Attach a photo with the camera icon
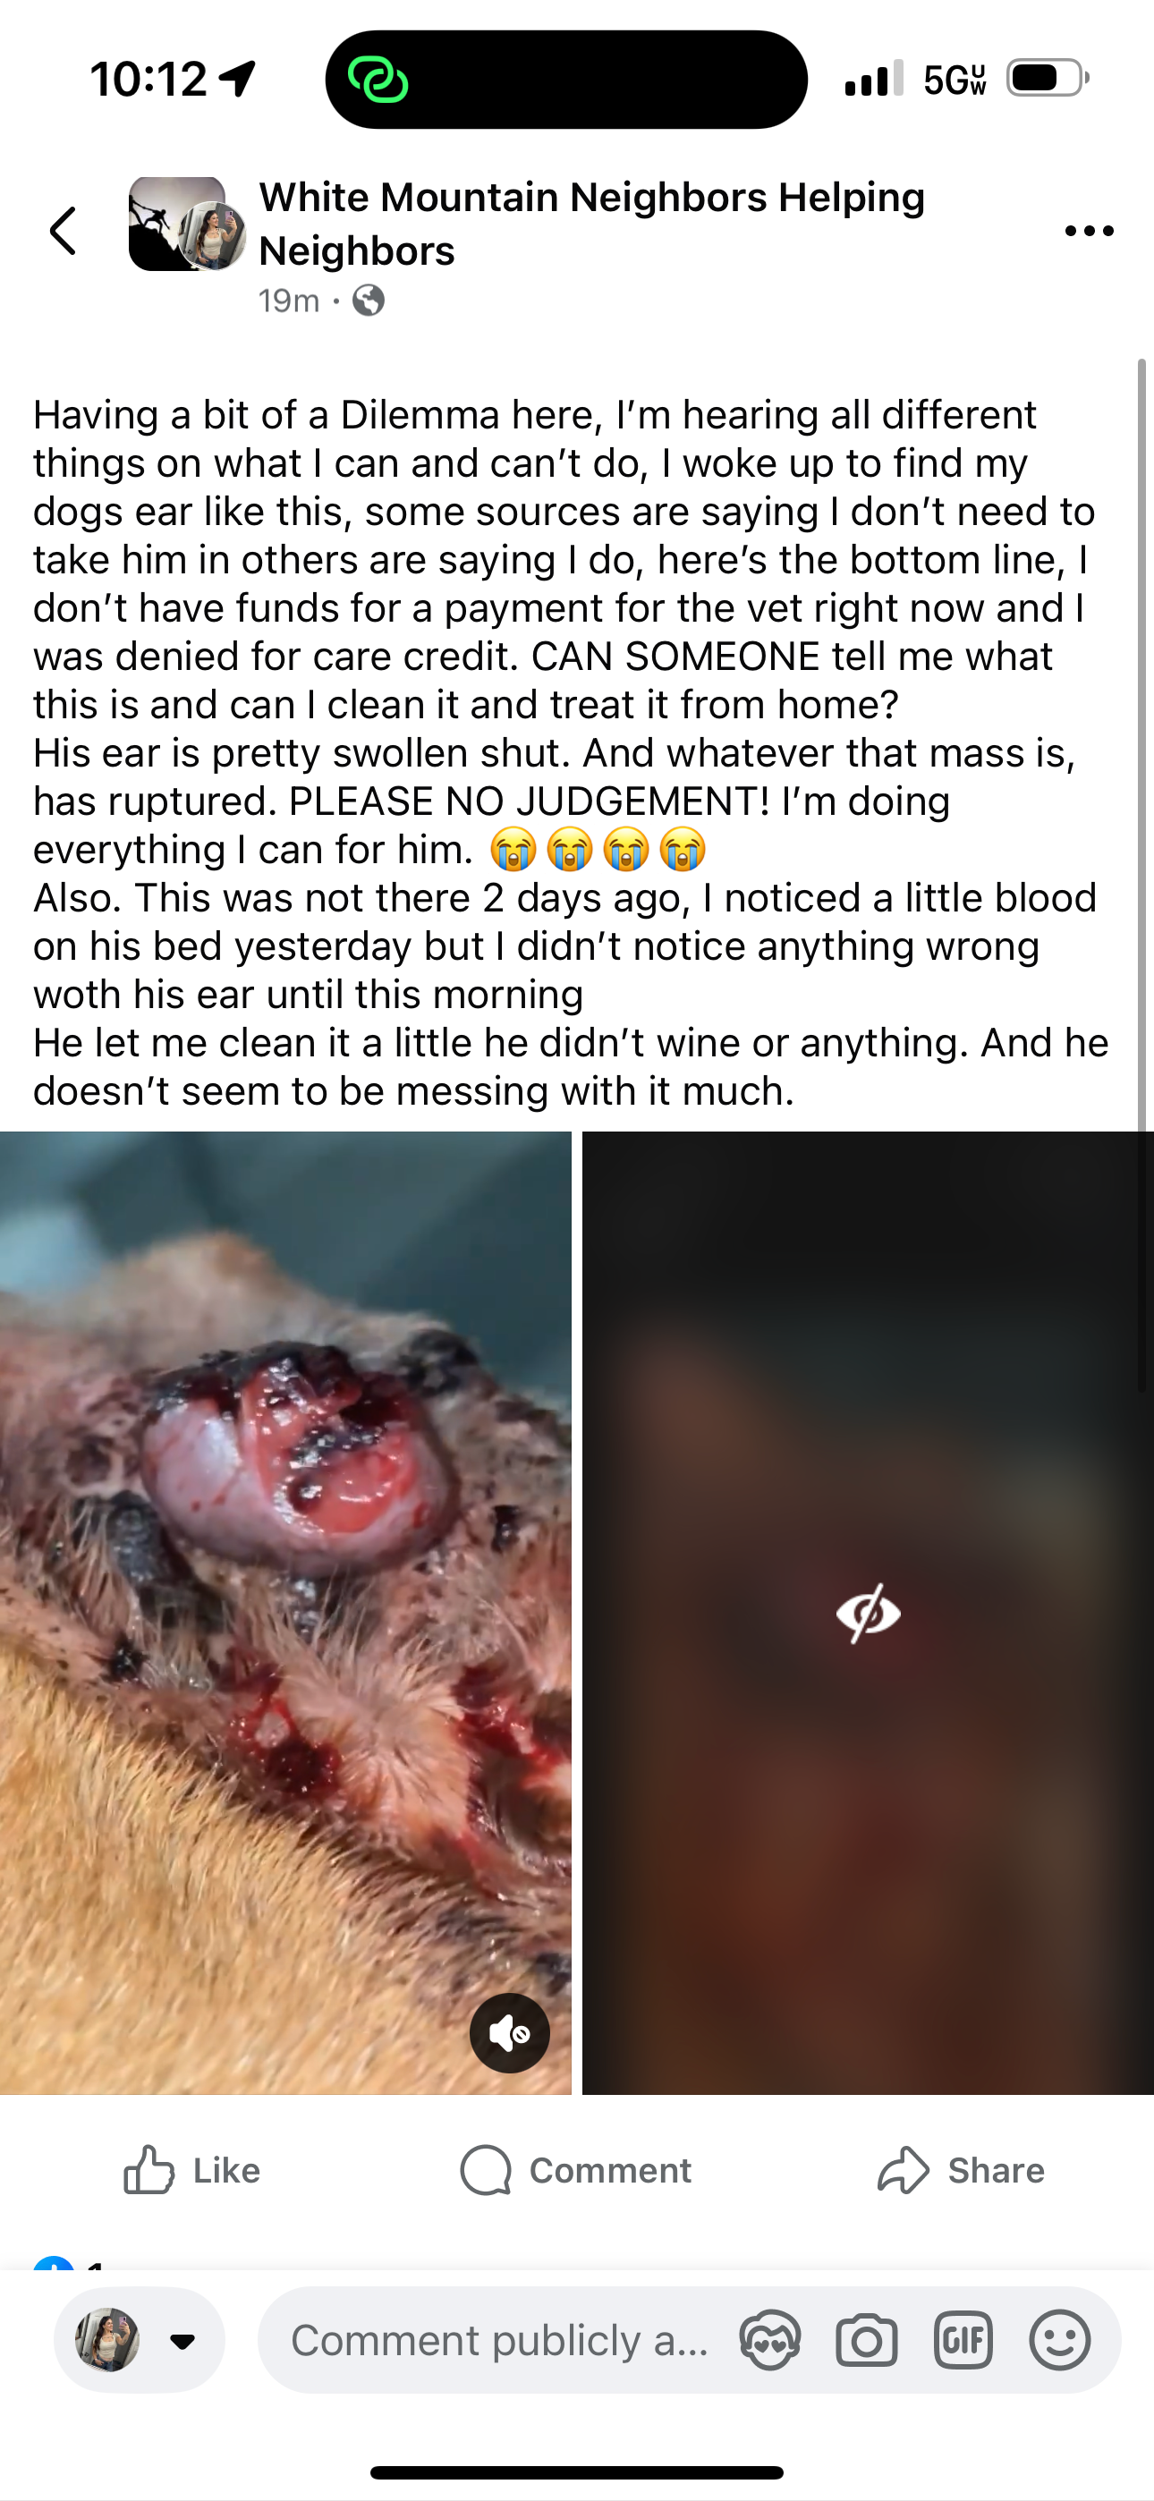This screenshot has width=1154, height=2501. pos(867,2341)
